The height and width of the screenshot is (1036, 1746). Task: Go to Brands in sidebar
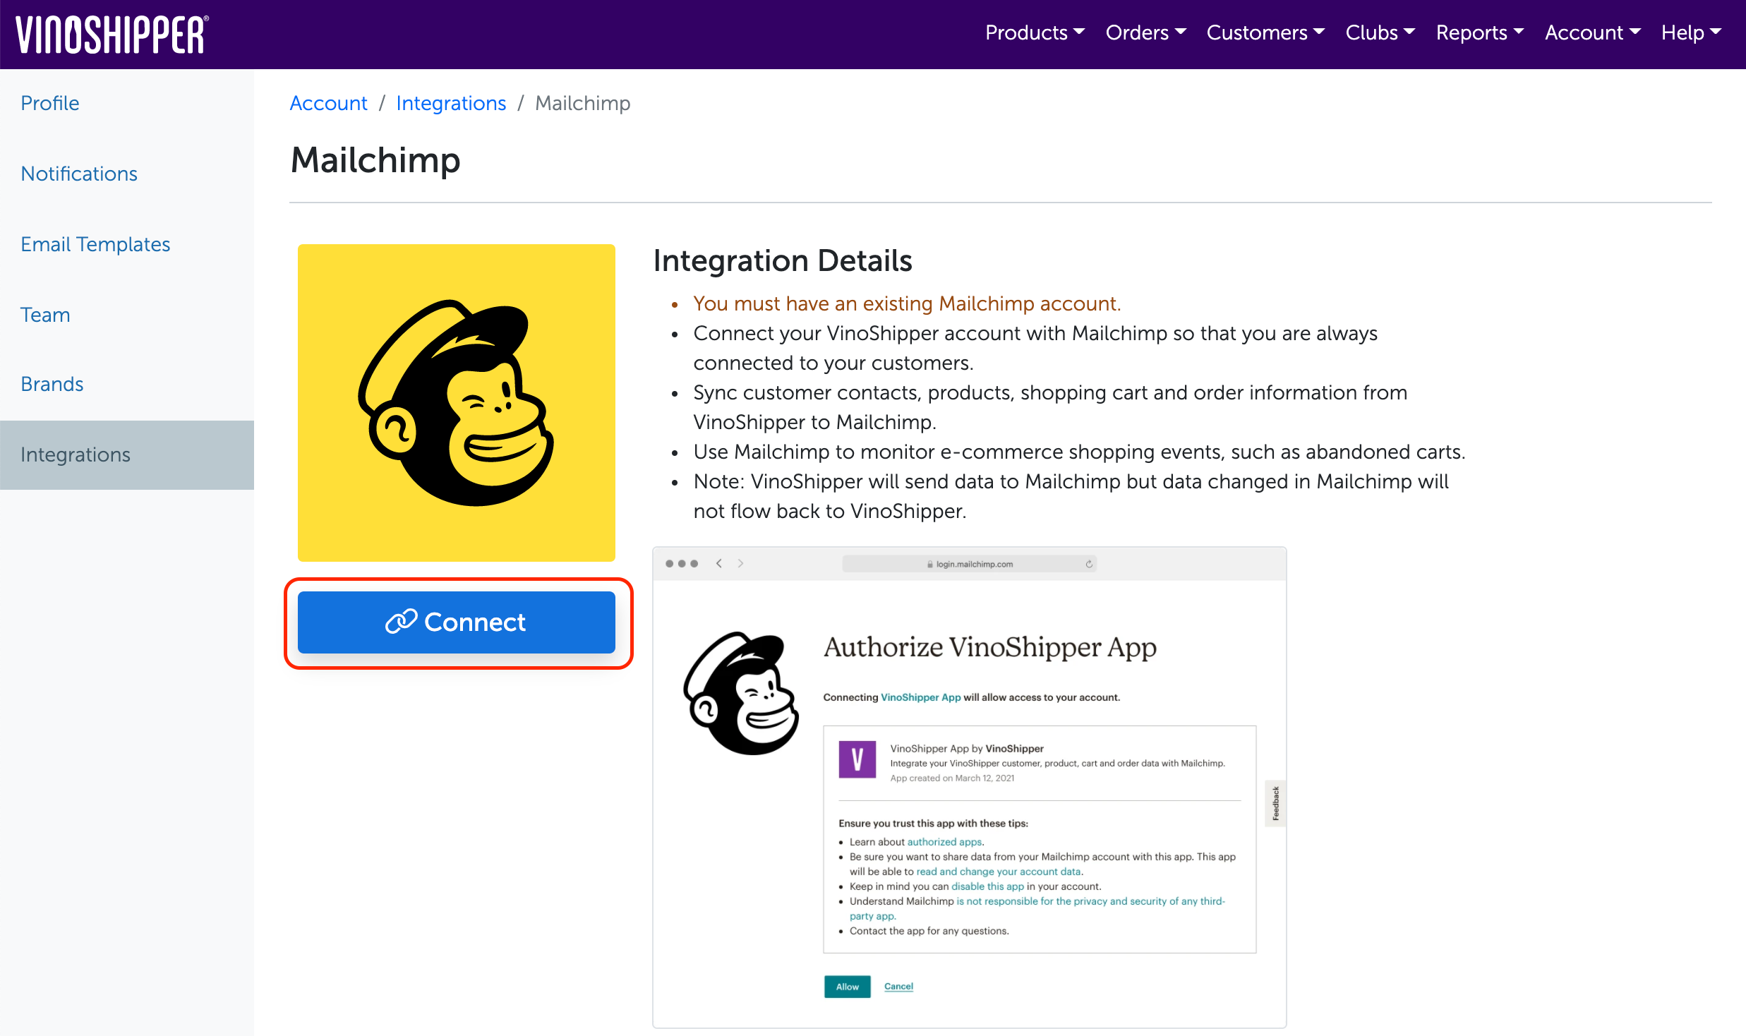pyautogui.click(x=52, y=384)
